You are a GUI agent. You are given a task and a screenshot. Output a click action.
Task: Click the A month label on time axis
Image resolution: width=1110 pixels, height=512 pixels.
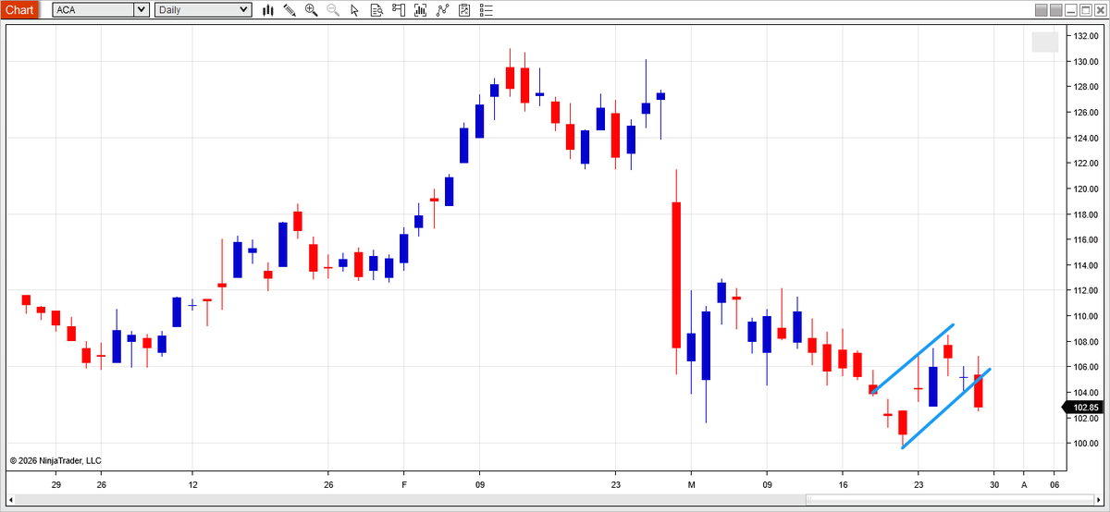click(1024, 484)
